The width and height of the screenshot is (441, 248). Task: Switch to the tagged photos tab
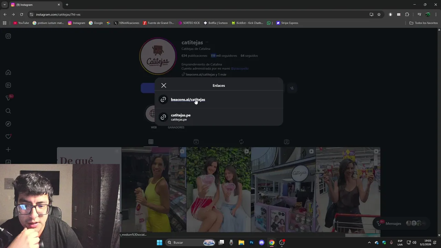286,142
